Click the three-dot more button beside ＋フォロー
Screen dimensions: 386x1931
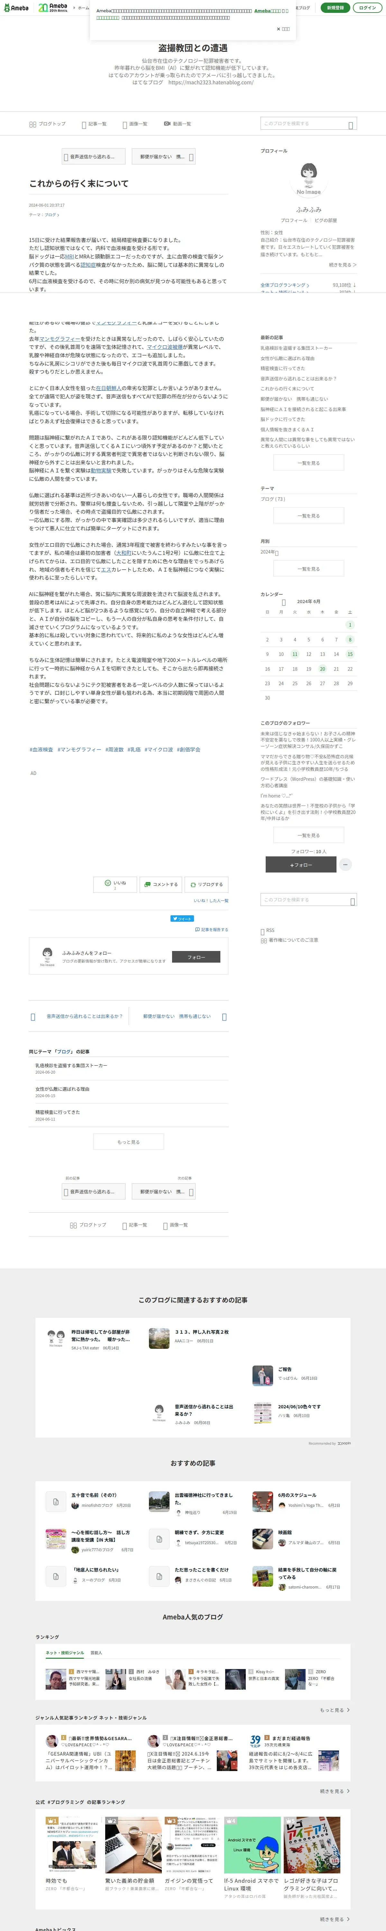[345, 864]
